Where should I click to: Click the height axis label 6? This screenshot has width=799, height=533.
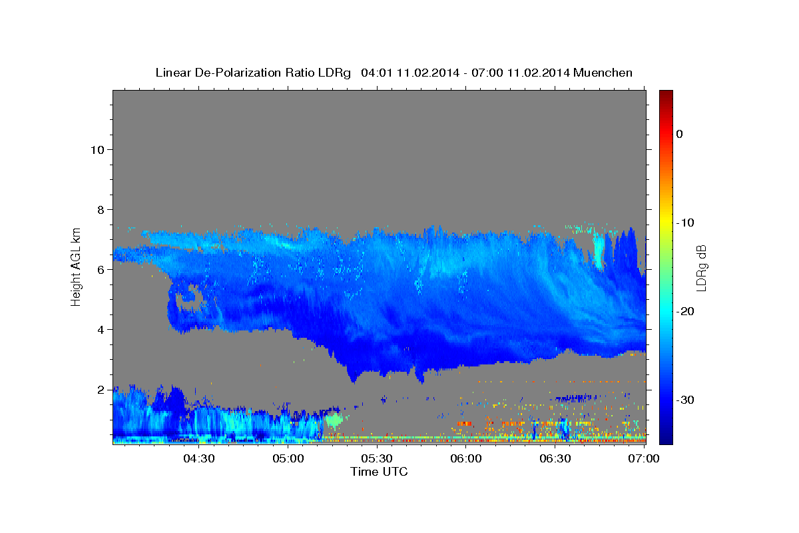[x=101, y=270]
